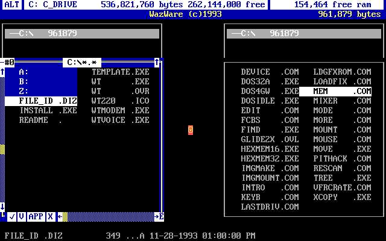Click the up arrow on the left scrollbar
The height and width of the screenshot is (241, 386).
click(2, 72)
